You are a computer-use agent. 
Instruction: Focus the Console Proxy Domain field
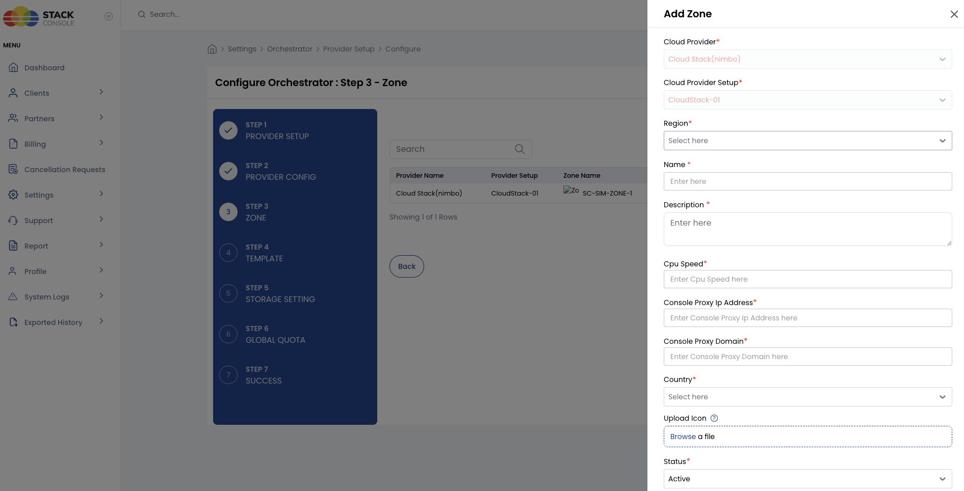click(807, 357)
